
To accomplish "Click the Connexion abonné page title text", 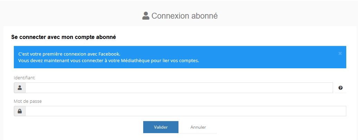I will click(184, 16).
